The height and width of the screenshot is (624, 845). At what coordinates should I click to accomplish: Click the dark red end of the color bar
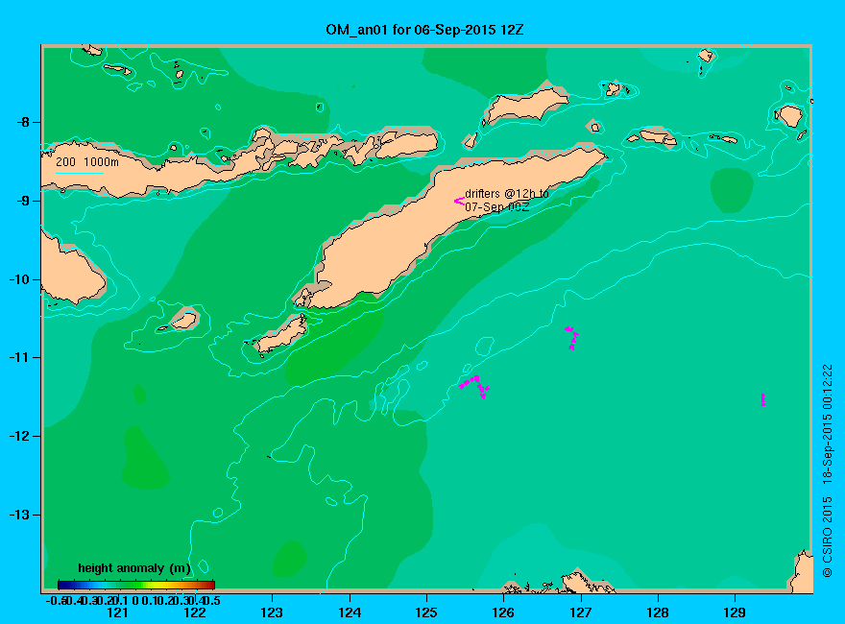tap(209, 585)
